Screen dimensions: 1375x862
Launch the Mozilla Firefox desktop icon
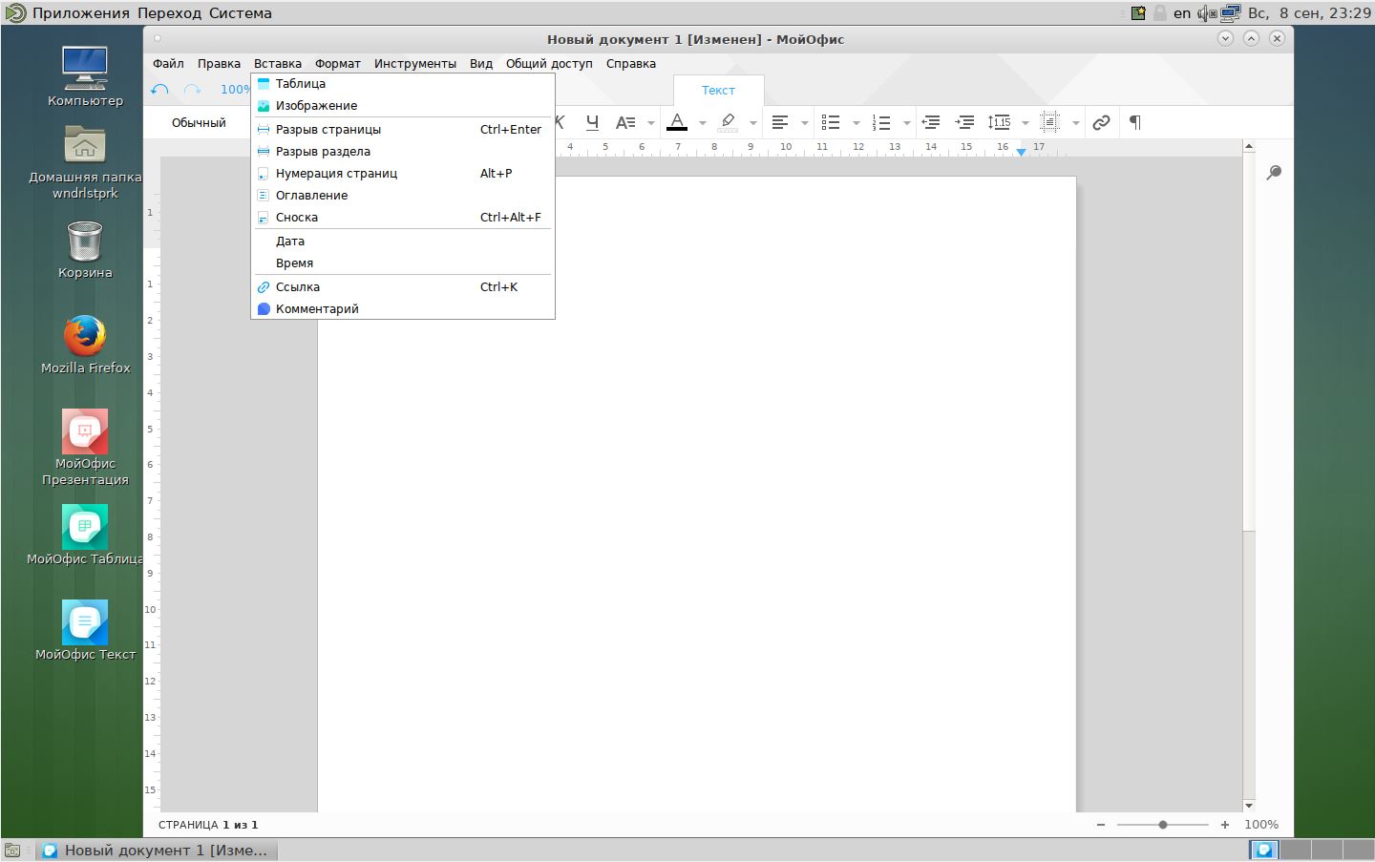point(85,345)
